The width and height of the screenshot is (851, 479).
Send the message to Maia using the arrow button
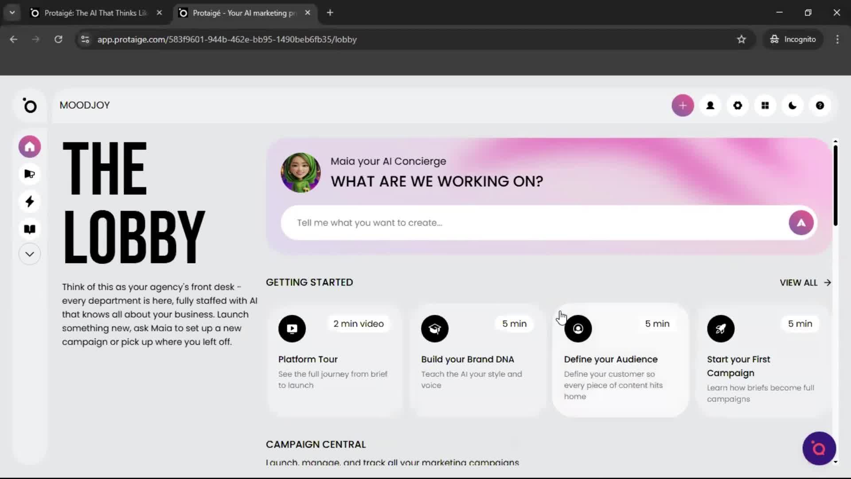[x=801, y=223]
